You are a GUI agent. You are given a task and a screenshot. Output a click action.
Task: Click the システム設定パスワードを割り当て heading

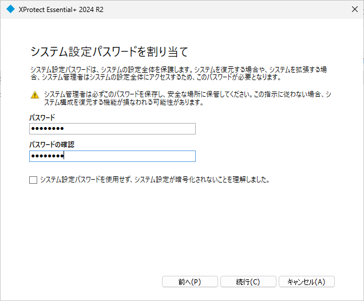click(x=109, y=52)
